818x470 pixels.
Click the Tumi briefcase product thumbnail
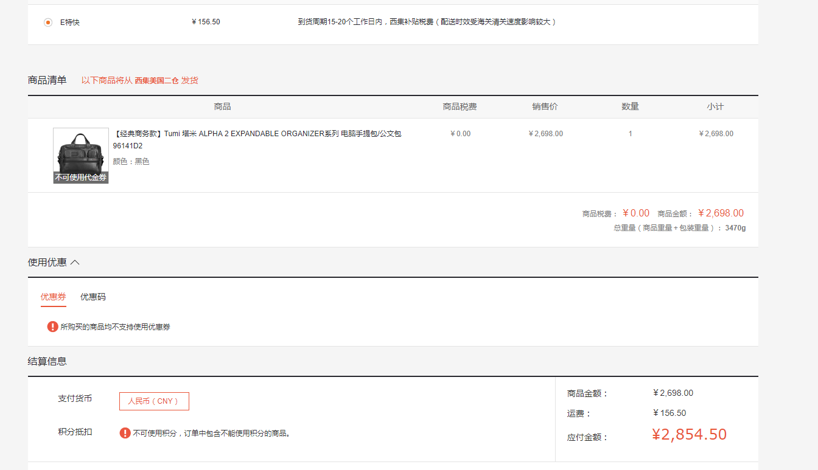pos(80,150)
